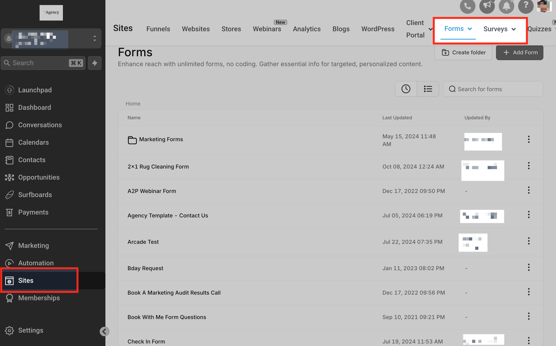This screenshot has width=556, height=346.
Task: Open the notifications bell icon
Action: point(506,6)
